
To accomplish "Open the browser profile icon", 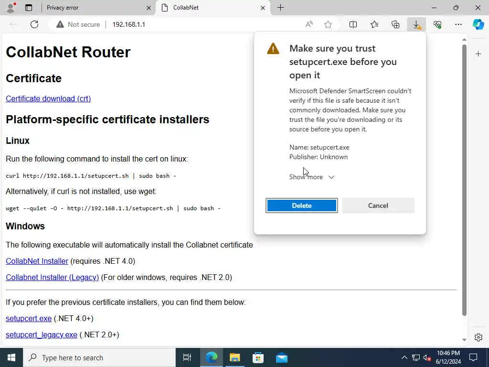I will pos(11,8).
